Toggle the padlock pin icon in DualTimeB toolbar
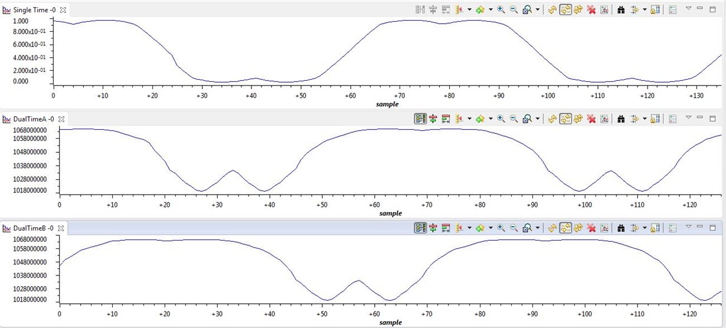 click(655, 227)
